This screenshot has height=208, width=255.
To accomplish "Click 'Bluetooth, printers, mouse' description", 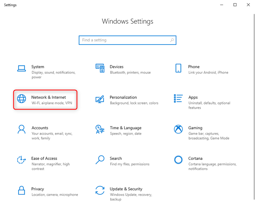I will tap(130, 72).
